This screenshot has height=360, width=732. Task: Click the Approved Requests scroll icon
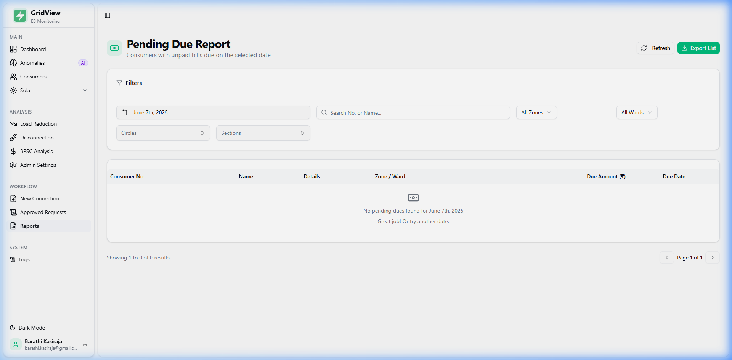[x=13, y=212]
